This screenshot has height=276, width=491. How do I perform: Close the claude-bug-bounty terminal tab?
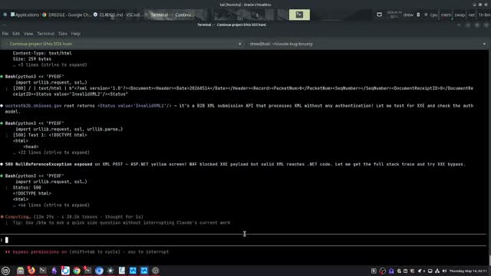click(484, 44)
